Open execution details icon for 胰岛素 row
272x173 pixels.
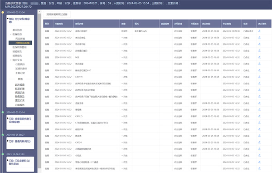click(x=259, y=136)
